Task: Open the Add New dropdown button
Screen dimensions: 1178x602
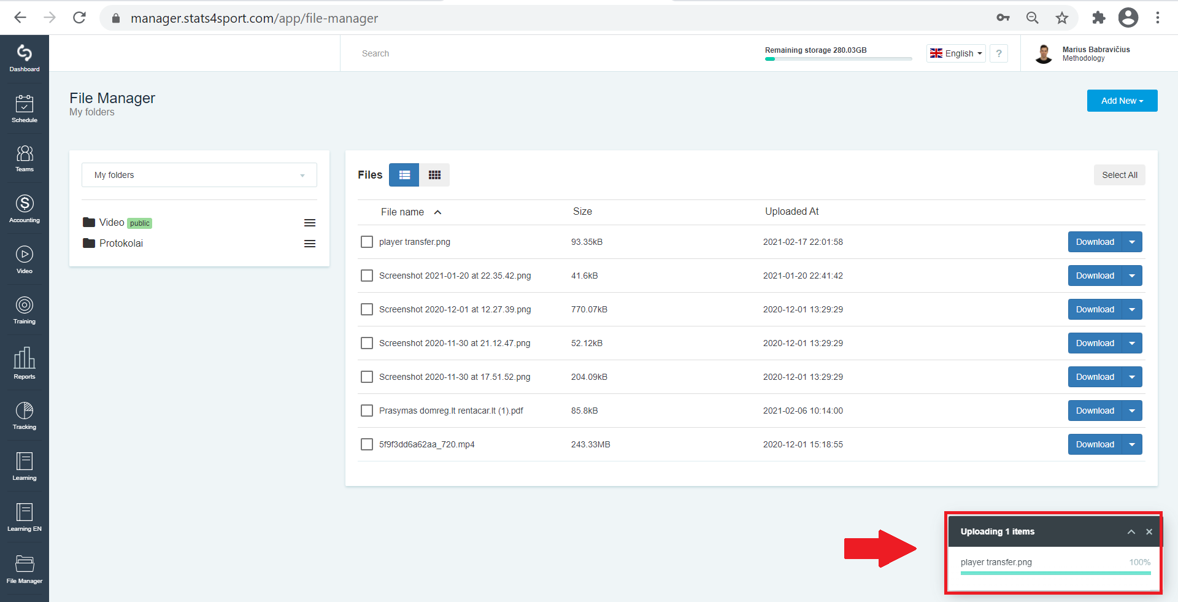Action: coord(1122,101)
